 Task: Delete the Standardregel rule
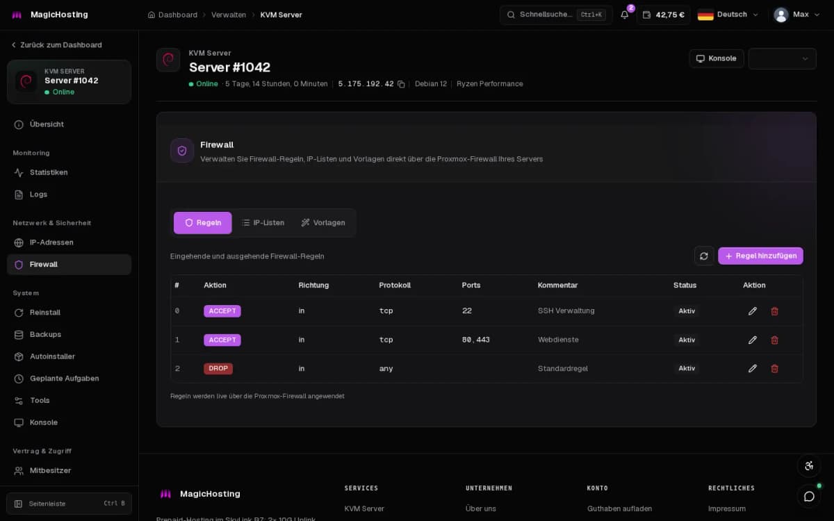(x=774, y=368)
